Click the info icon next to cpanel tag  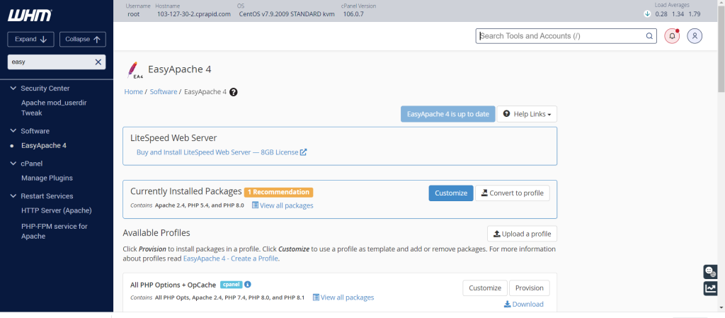248,284
